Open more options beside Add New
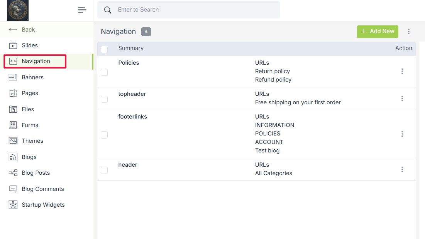The height and width of the screenshot is (239, 425). pyautogui.click(x=409, y=32)
